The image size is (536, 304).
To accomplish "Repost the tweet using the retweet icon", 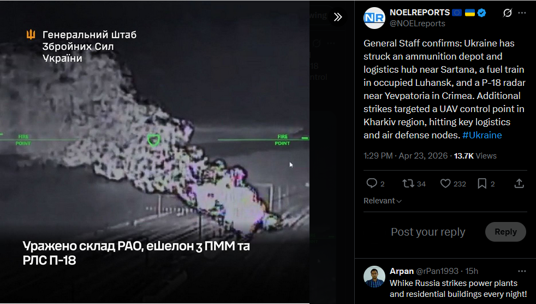I will coord(408,184).
